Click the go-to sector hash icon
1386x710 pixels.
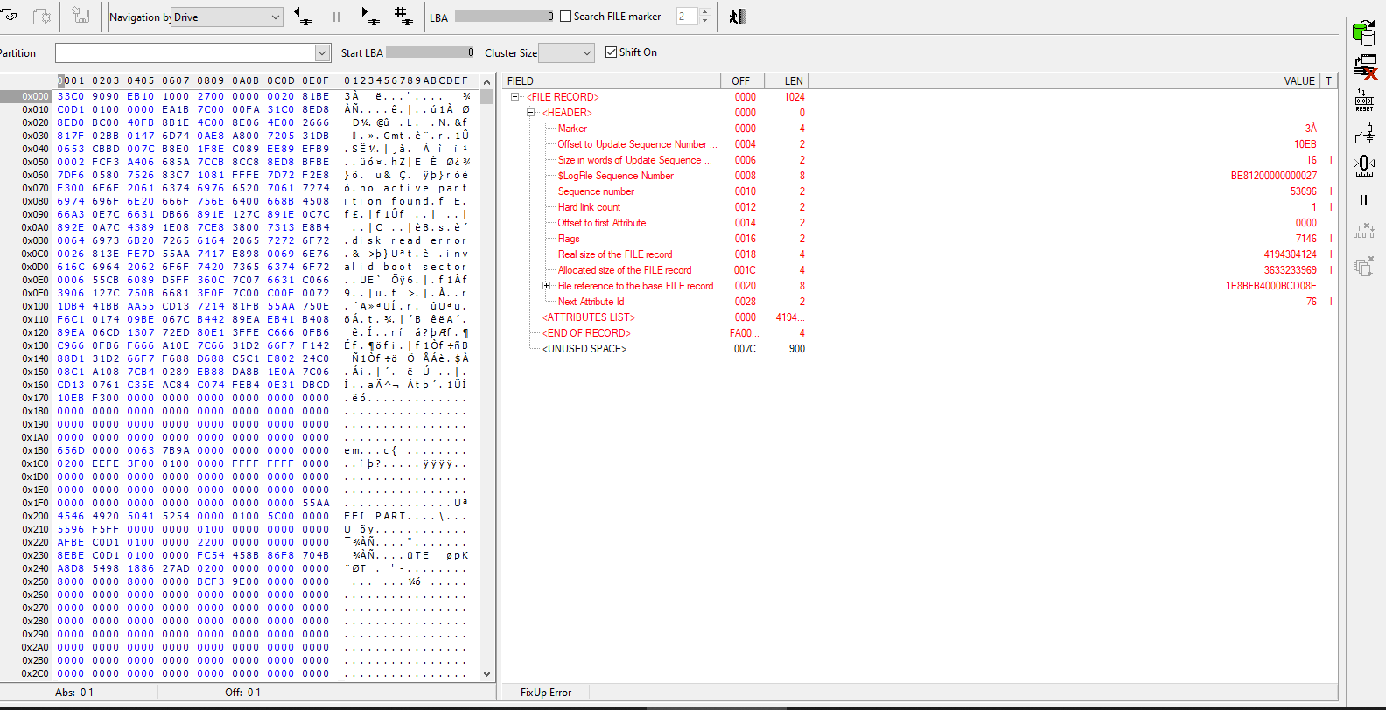(402, 16)
